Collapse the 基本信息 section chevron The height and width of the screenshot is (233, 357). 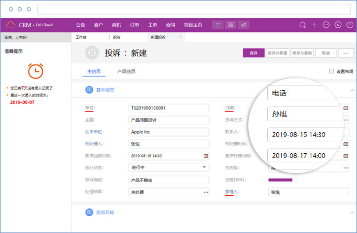(x=351, y=90)
